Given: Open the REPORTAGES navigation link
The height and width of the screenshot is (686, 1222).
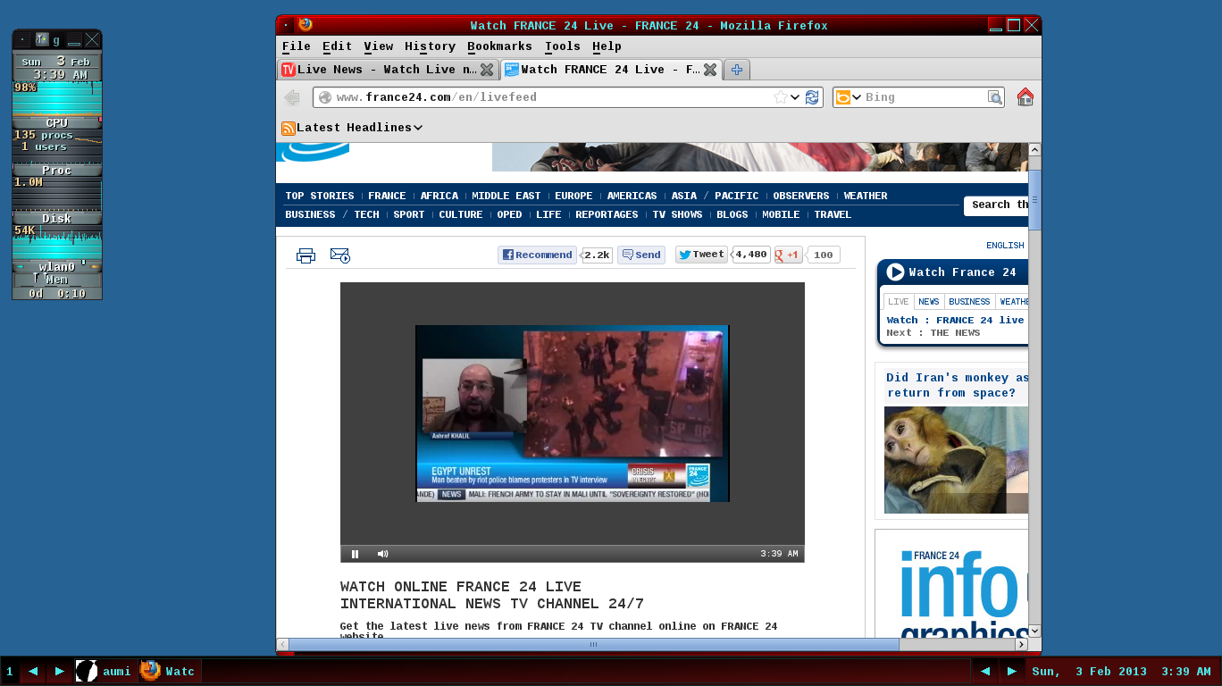Looking at the screenshot, I should coord(607,214).
